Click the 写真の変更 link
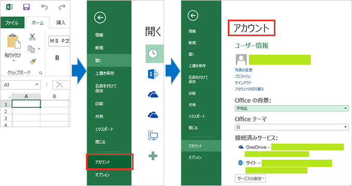 tap(244, 70)
